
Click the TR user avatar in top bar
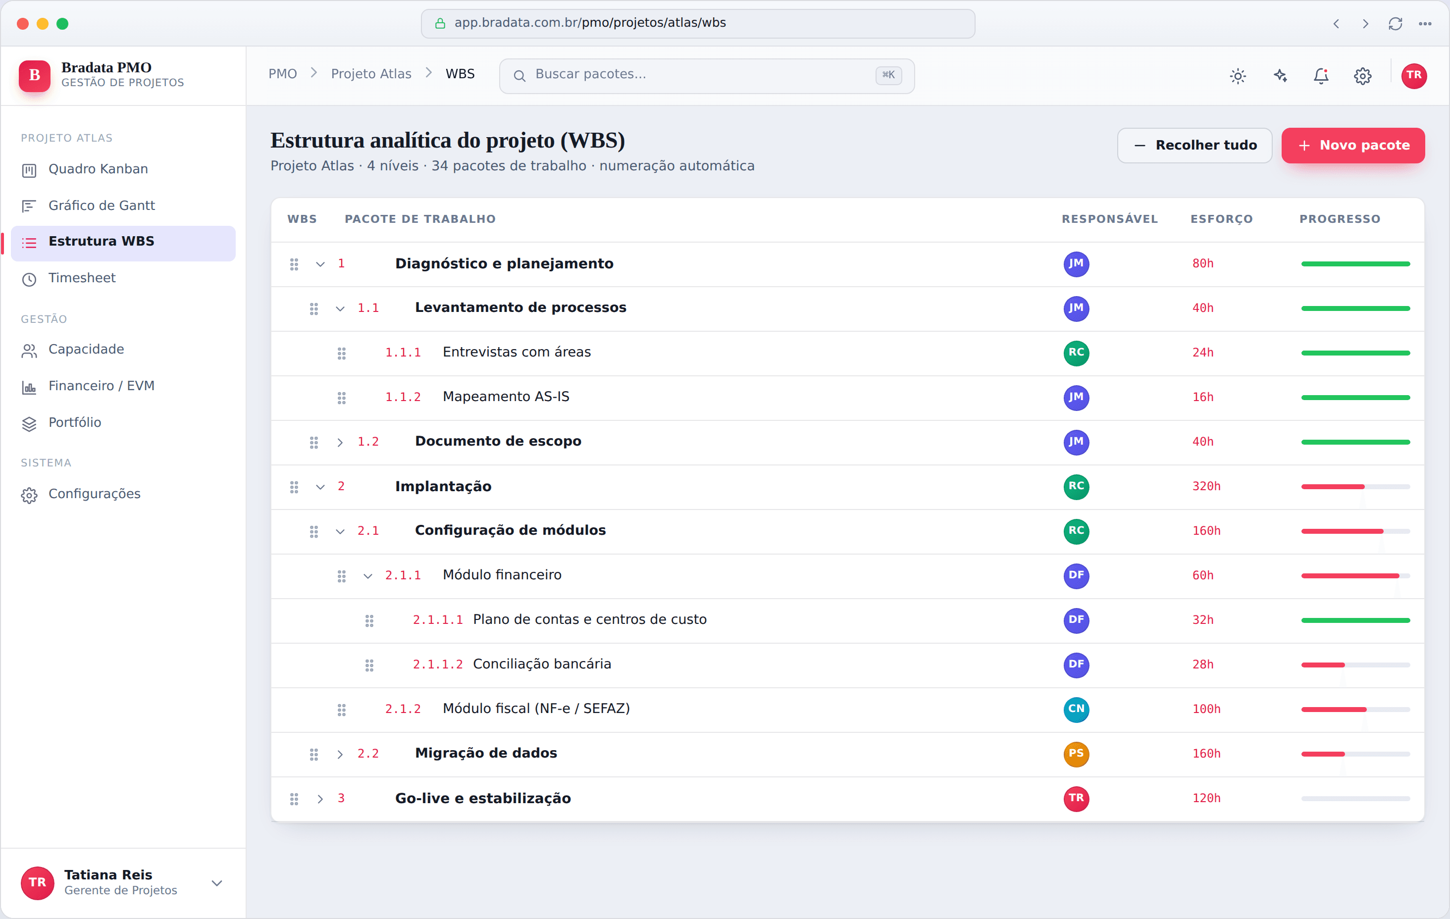(x=1414, y=76)
